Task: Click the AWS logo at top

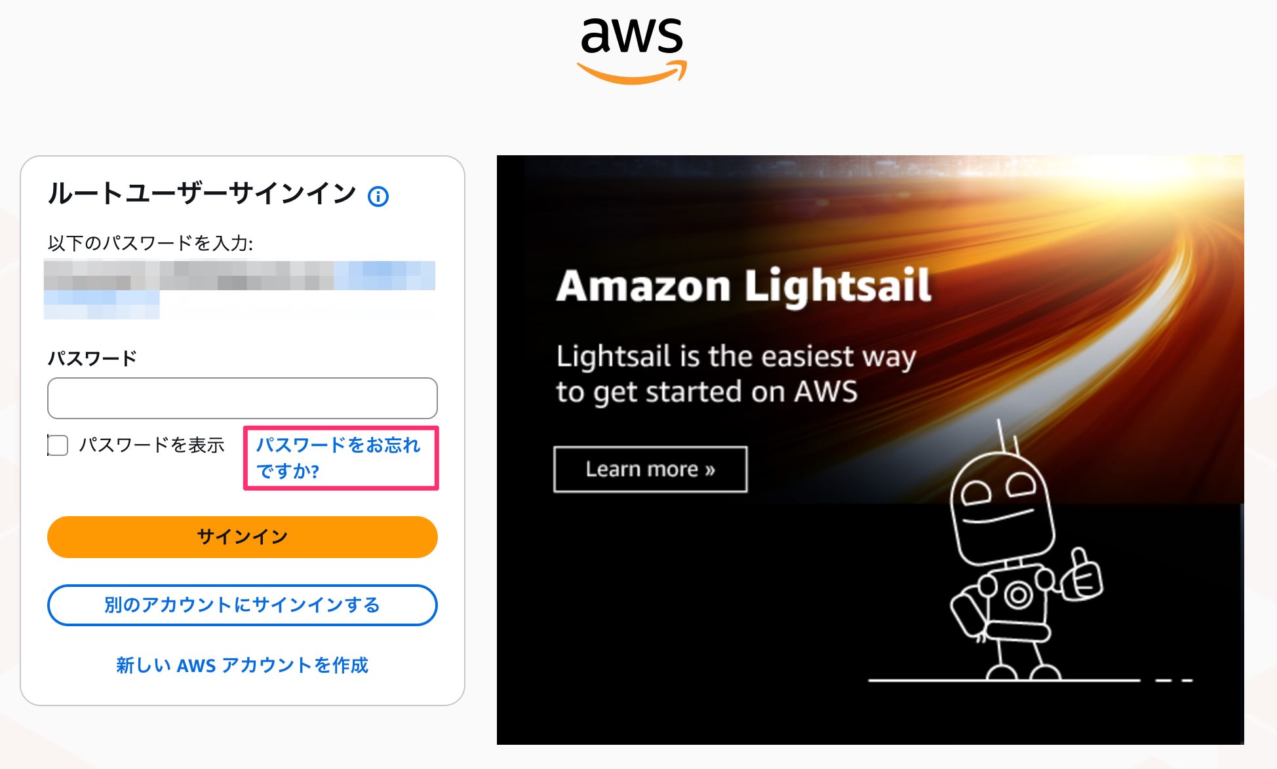Action: pos(632,49)
